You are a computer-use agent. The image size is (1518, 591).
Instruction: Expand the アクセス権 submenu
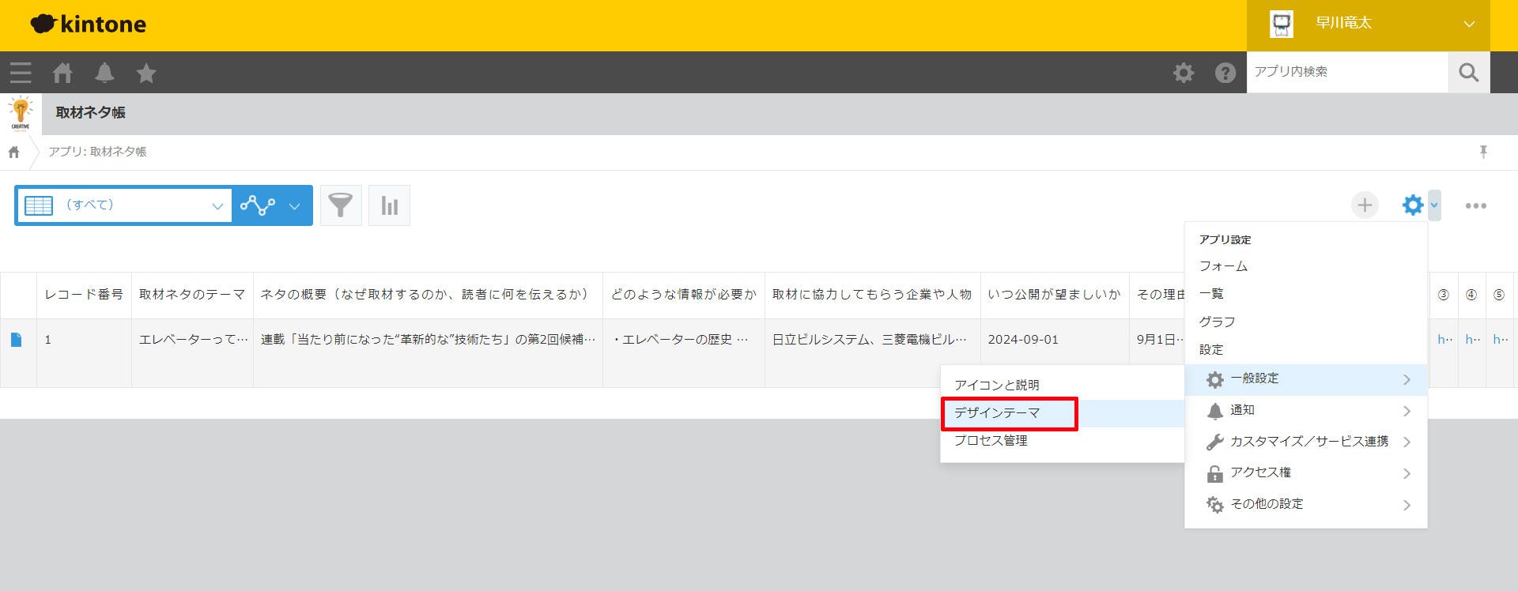pyautogui.click(x=1306, y=473)
